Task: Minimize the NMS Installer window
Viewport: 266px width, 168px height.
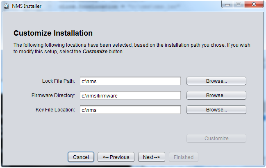Action: coord(227,5)
